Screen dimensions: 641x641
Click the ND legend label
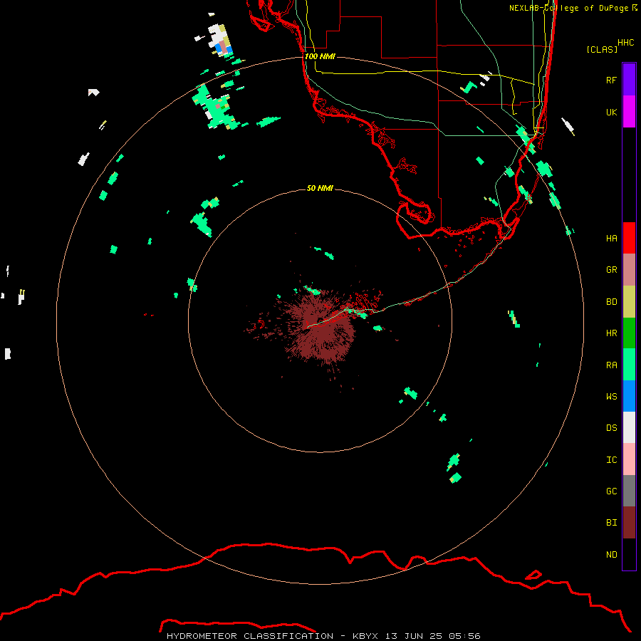click(611, 555)
